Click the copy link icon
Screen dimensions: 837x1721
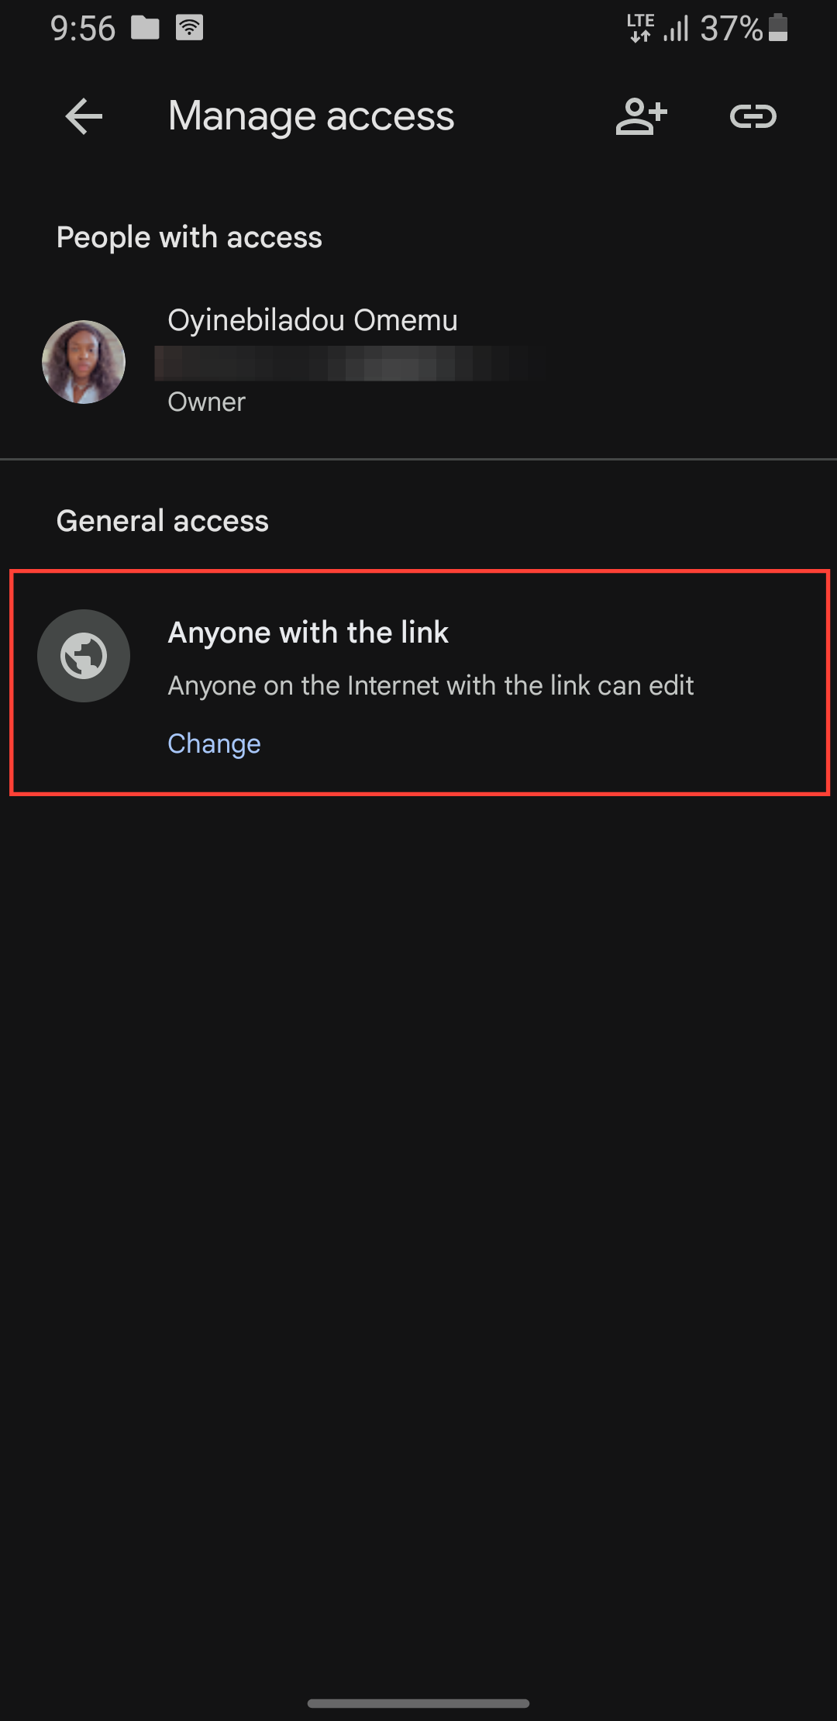click(753, 116)
